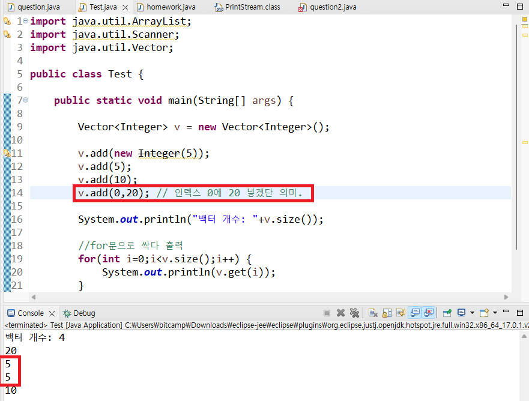Switch to the PrintStream.class tab
The height and width of the screenshot is (401, 529).
pos(247,7)
